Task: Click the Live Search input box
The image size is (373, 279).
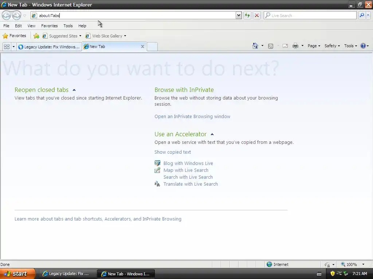Action: [310, 15]
